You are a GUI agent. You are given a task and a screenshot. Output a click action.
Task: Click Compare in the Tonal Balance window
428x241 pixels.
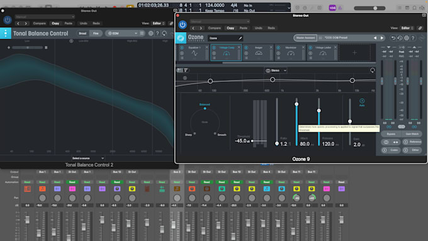pyautogui.click(x=39, y=23)
